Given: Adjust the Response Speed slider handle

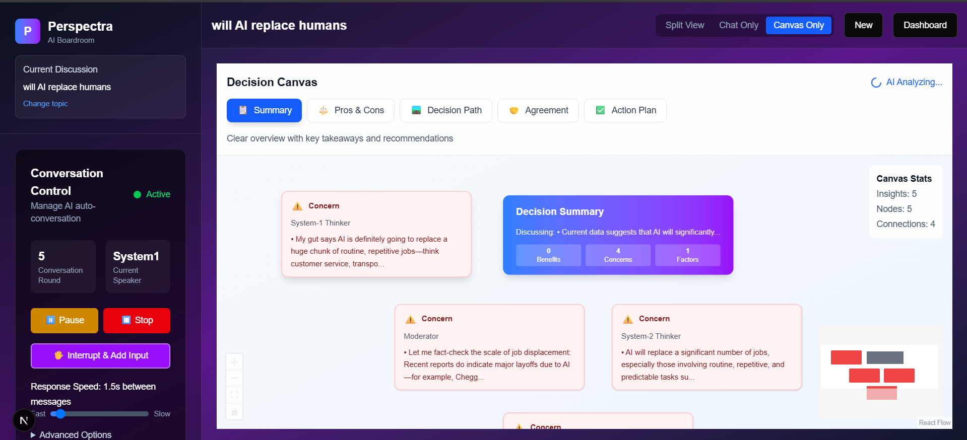Looking at the screenshot, I should pos(60,414).
